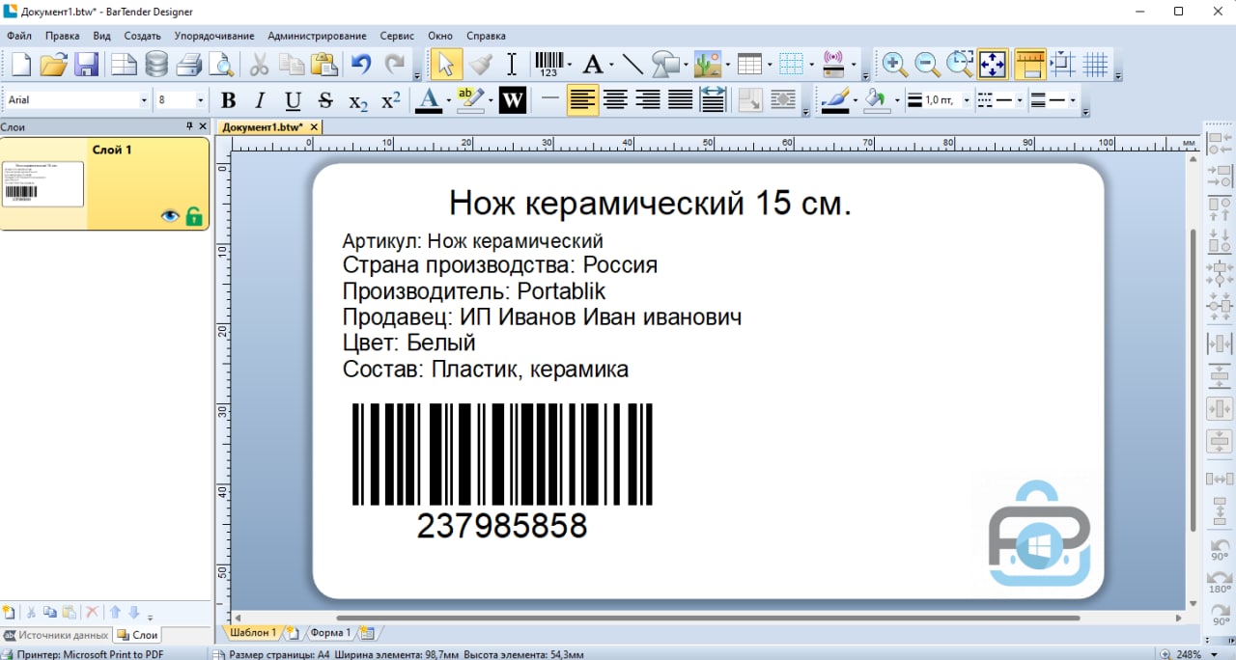Save the document with the floppy disk icon

pyautogui.click(x=87, y=65)
